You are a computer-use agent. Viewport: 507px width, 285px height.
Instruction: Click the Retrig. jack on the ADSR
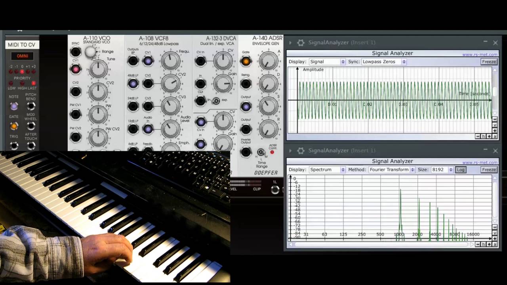(246, 84)
